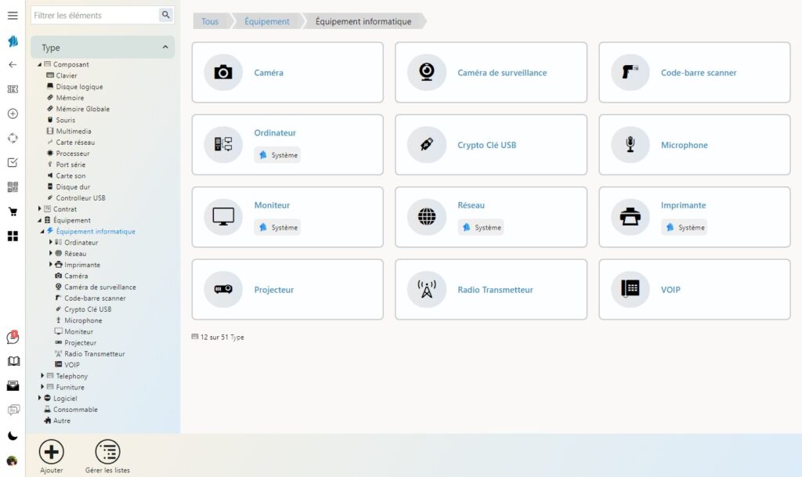
Task: Click the notification chat icon with badge
Action: point(13,338)
